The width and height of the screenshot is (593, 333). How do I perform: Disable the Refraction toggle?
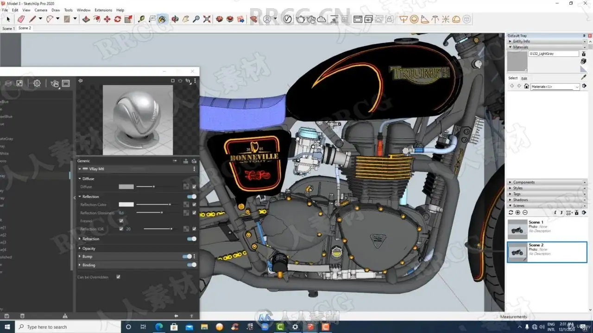point(191,239)
